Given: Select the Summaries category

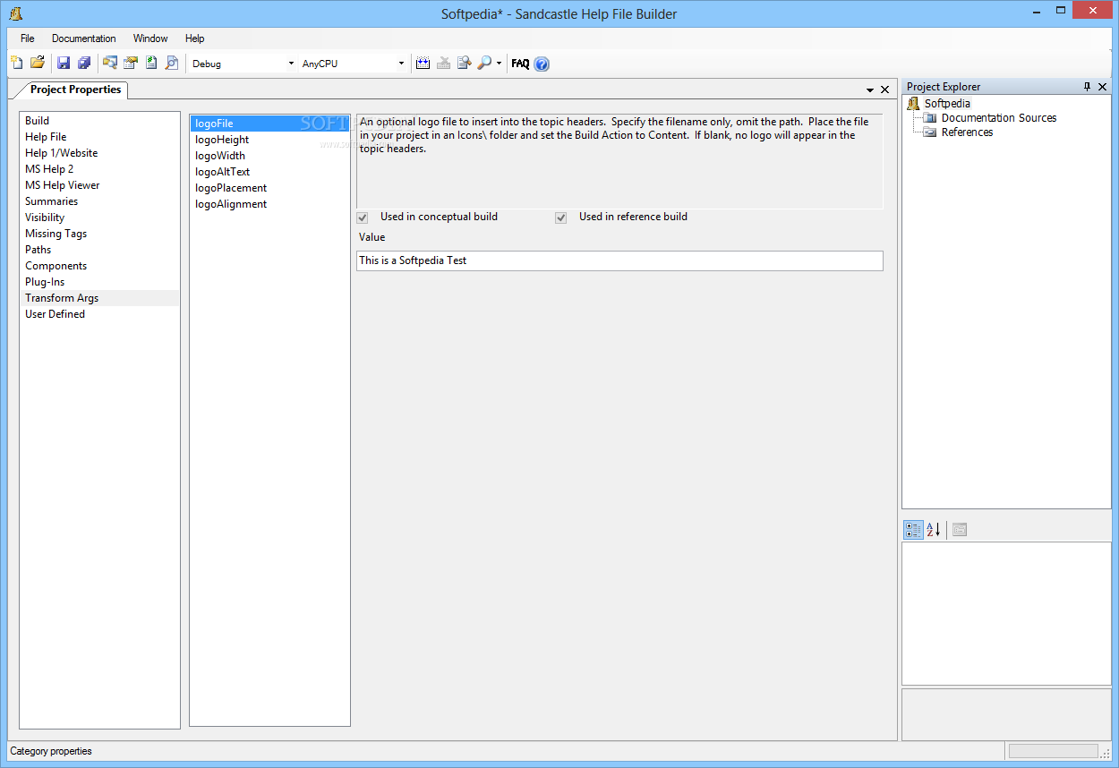Looking at the screenshot, I should tap(99, 201).
